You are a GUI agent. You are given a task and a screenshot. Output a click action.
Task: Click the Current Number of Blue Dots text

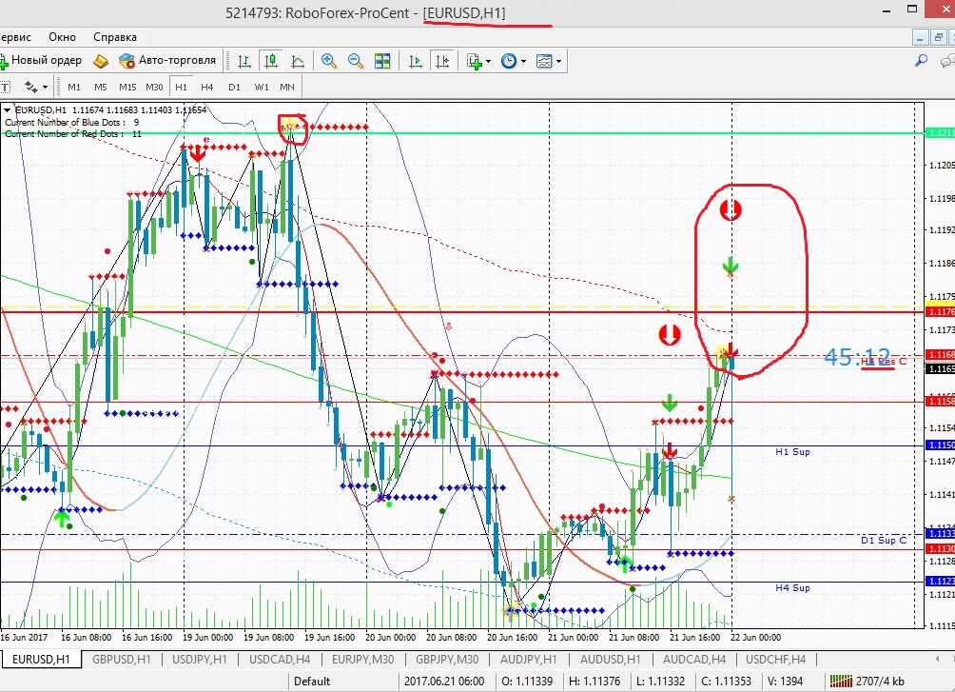(x=72, y=122)
